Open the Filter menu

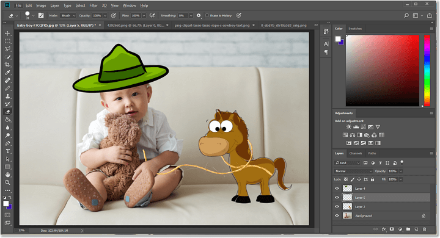pyautogui.click(x=94, y=5)
